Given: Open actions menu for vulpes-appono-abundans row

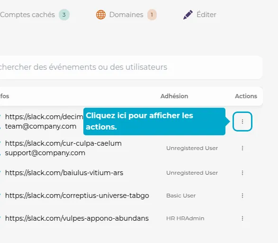Looking at the screenshot, I should 242,218.
